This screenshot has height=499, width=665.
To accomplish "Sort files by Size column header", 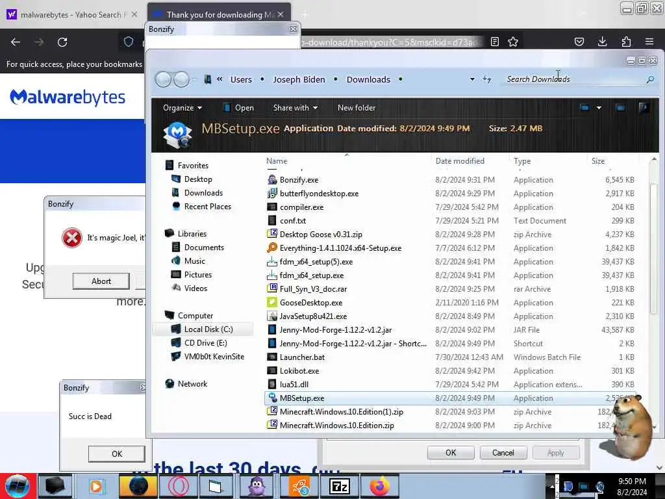I will point(613,161).
